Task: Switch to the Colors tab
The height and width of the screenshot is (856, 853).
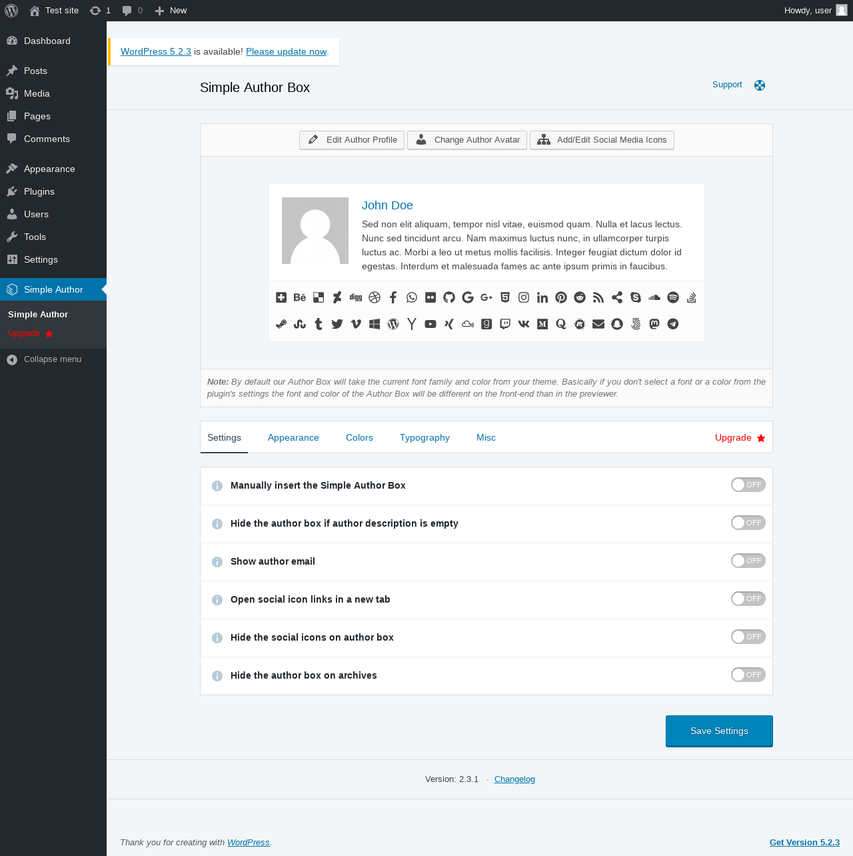Action: [359, 437]
